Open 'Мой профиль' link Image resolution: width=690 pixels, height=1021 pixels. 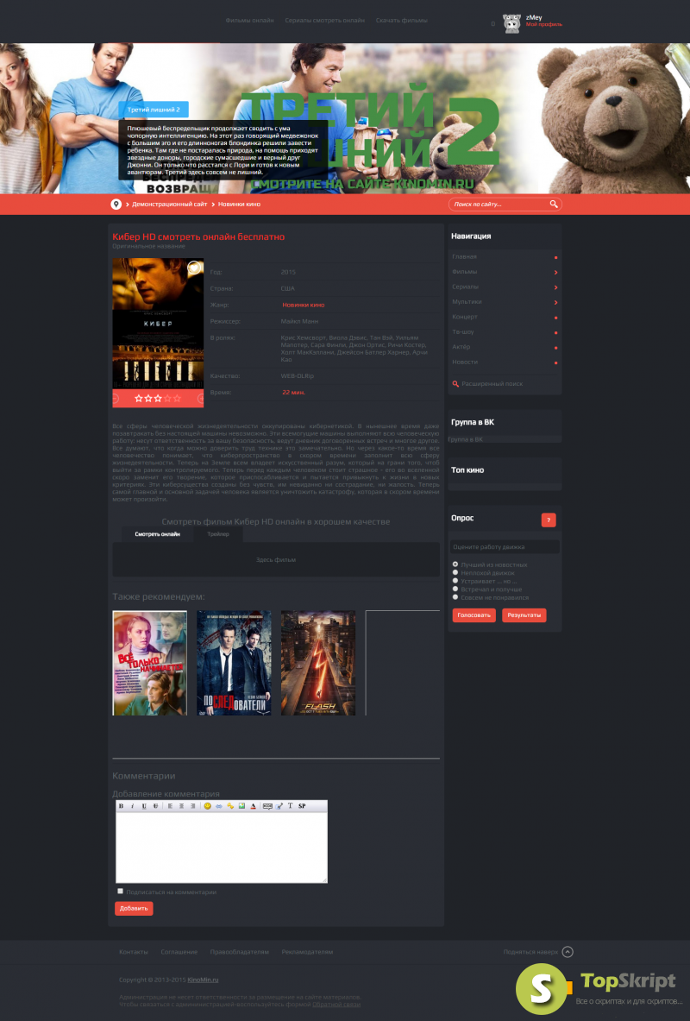click(x=544, y=25)
